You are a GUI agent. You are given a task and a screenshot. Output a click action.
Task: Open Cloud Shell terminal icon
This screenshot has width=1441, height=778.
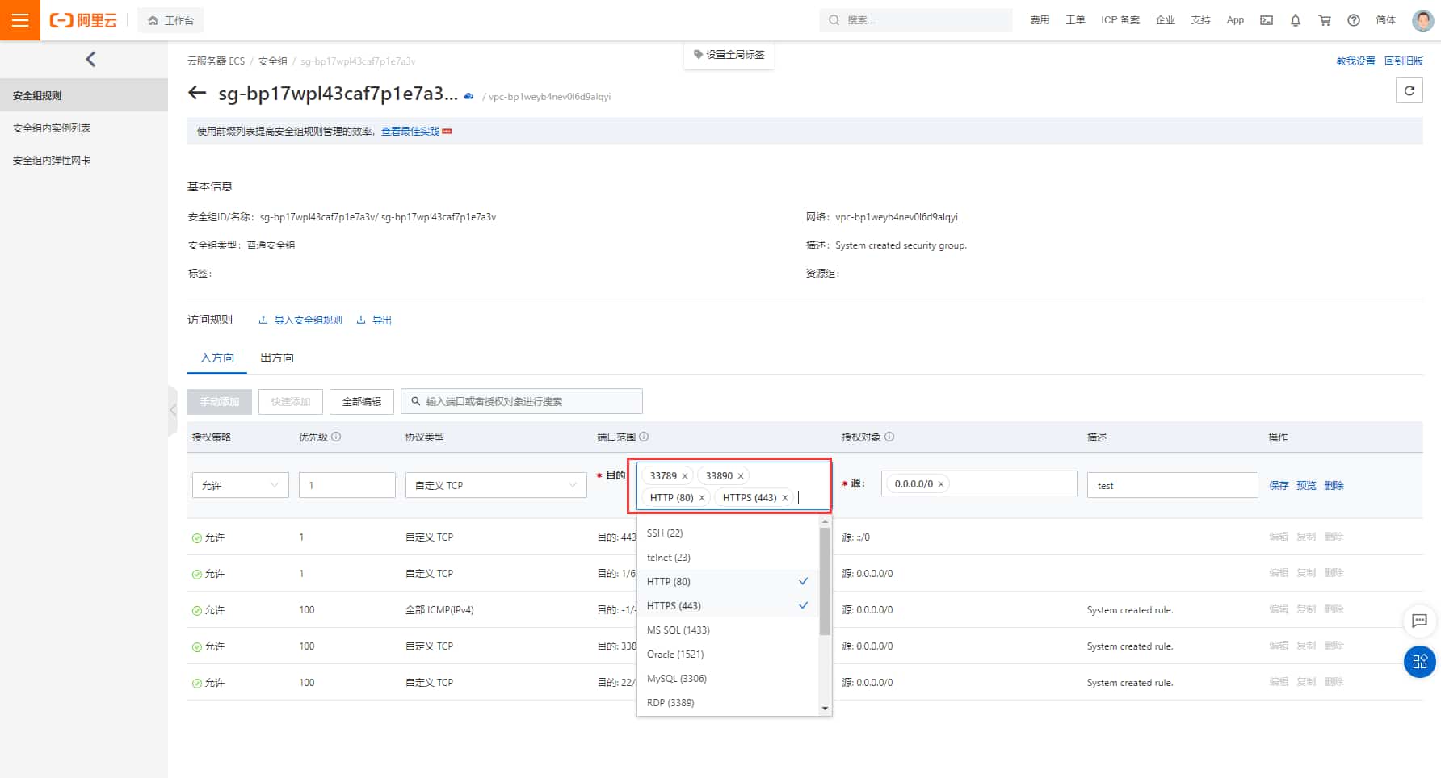[1267, 20]
